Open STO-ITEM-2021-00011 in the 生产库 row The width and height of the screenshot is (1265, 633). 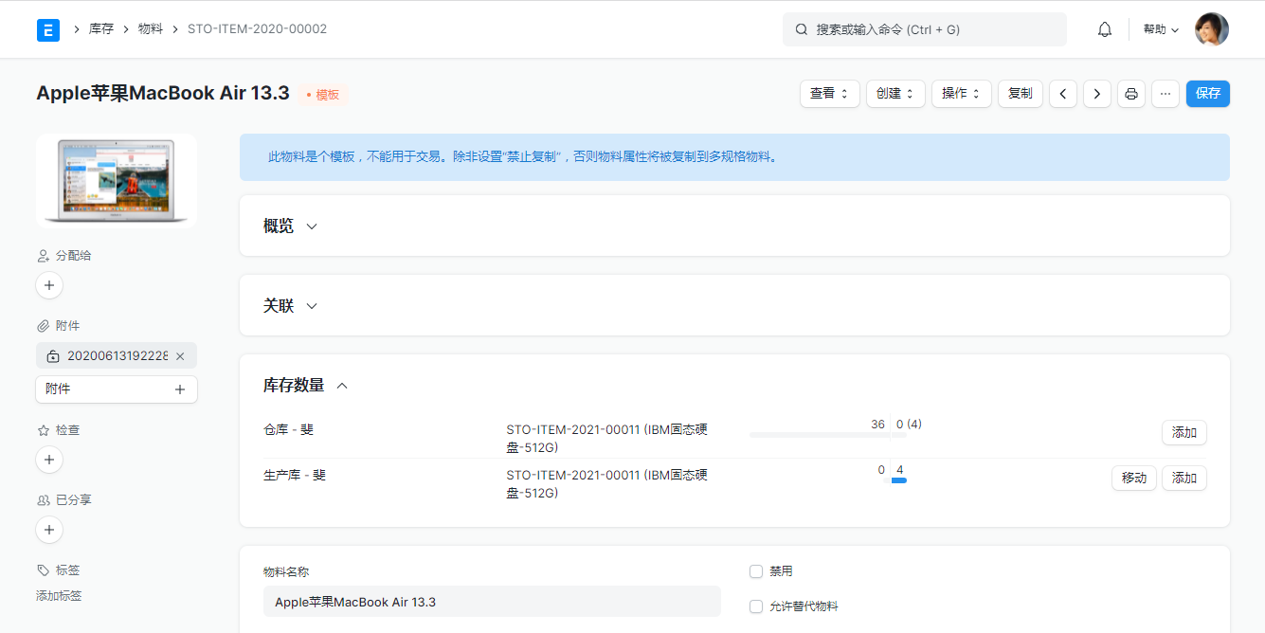pos(606,483)
